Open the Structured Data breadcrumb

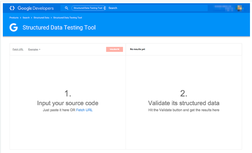pos(41,18)
